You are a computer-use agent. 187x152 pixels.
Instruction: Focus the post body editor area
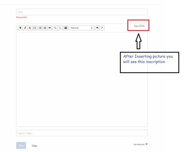pyautogui.click(x=82, y=79)
